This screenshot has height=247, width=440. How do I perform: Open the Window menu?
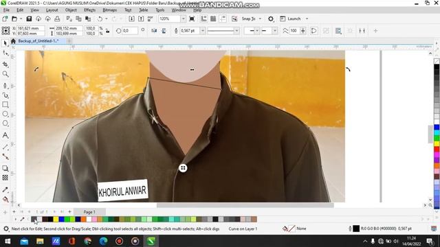(179, 10)
